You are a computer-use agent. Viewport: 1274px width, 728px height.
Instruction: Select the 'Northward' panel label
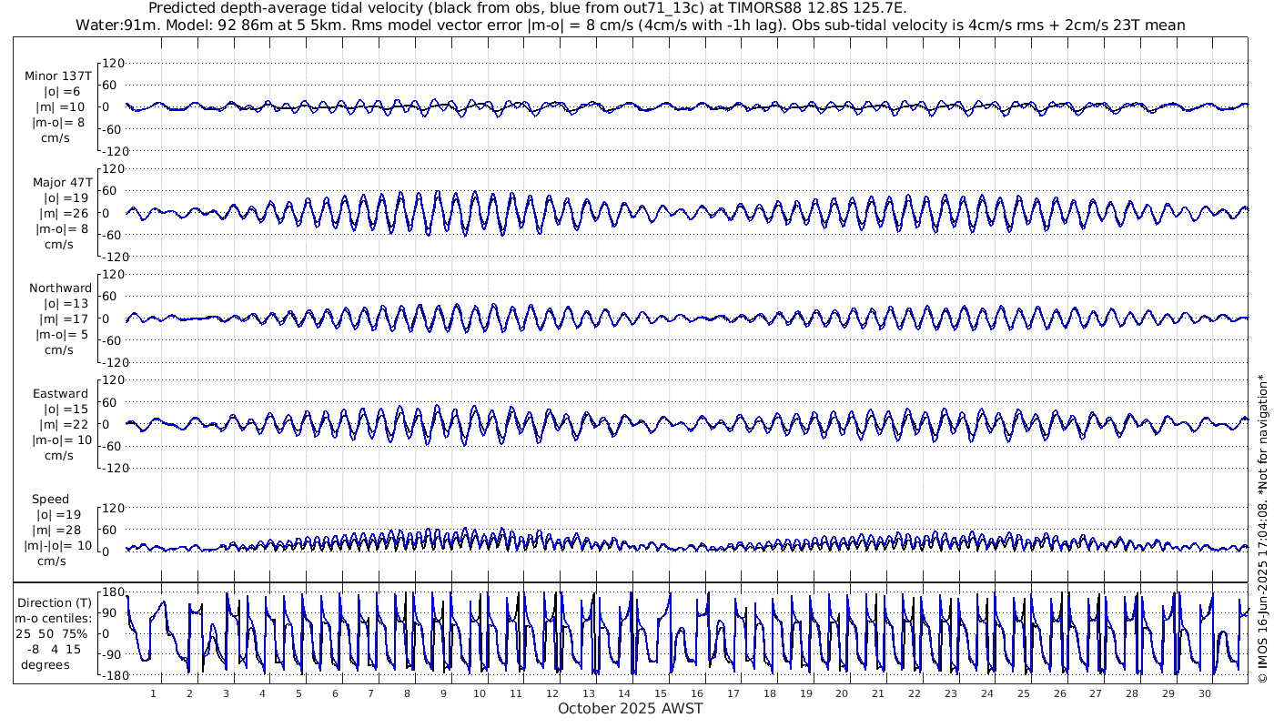[61, 288]
